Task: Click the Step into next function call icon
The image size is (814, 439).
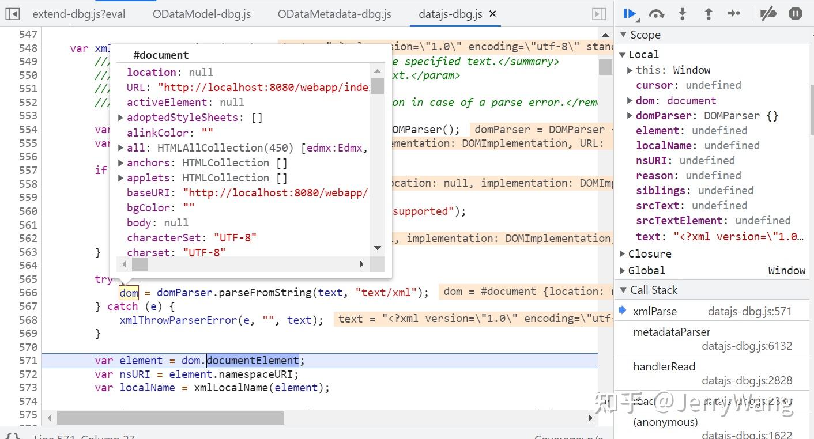Action: click(x=682, y=14)
